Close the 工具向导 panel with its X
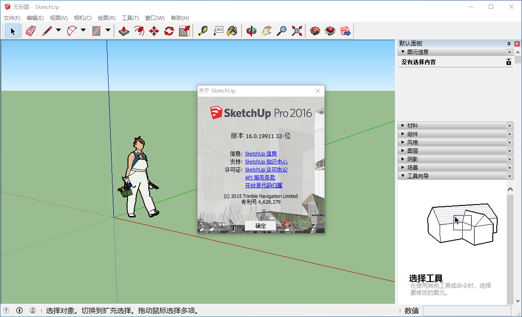 pos(510,176)
